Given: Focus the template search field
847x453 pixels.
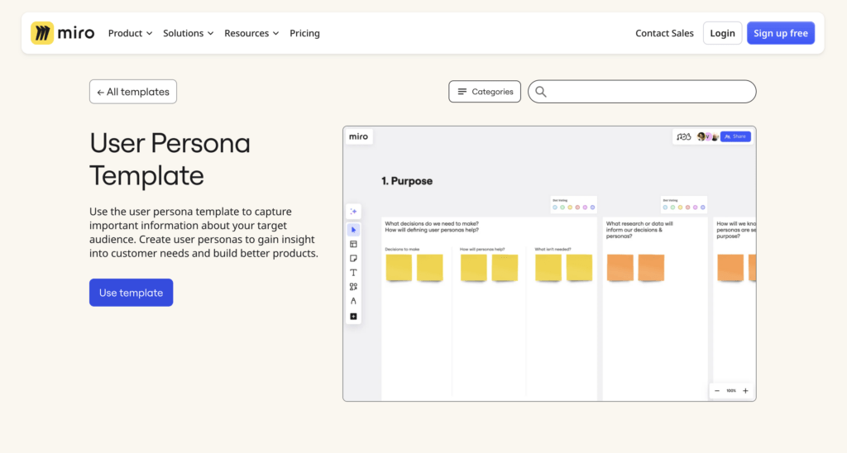Looking at the screenshot, I should pos(649,92).
